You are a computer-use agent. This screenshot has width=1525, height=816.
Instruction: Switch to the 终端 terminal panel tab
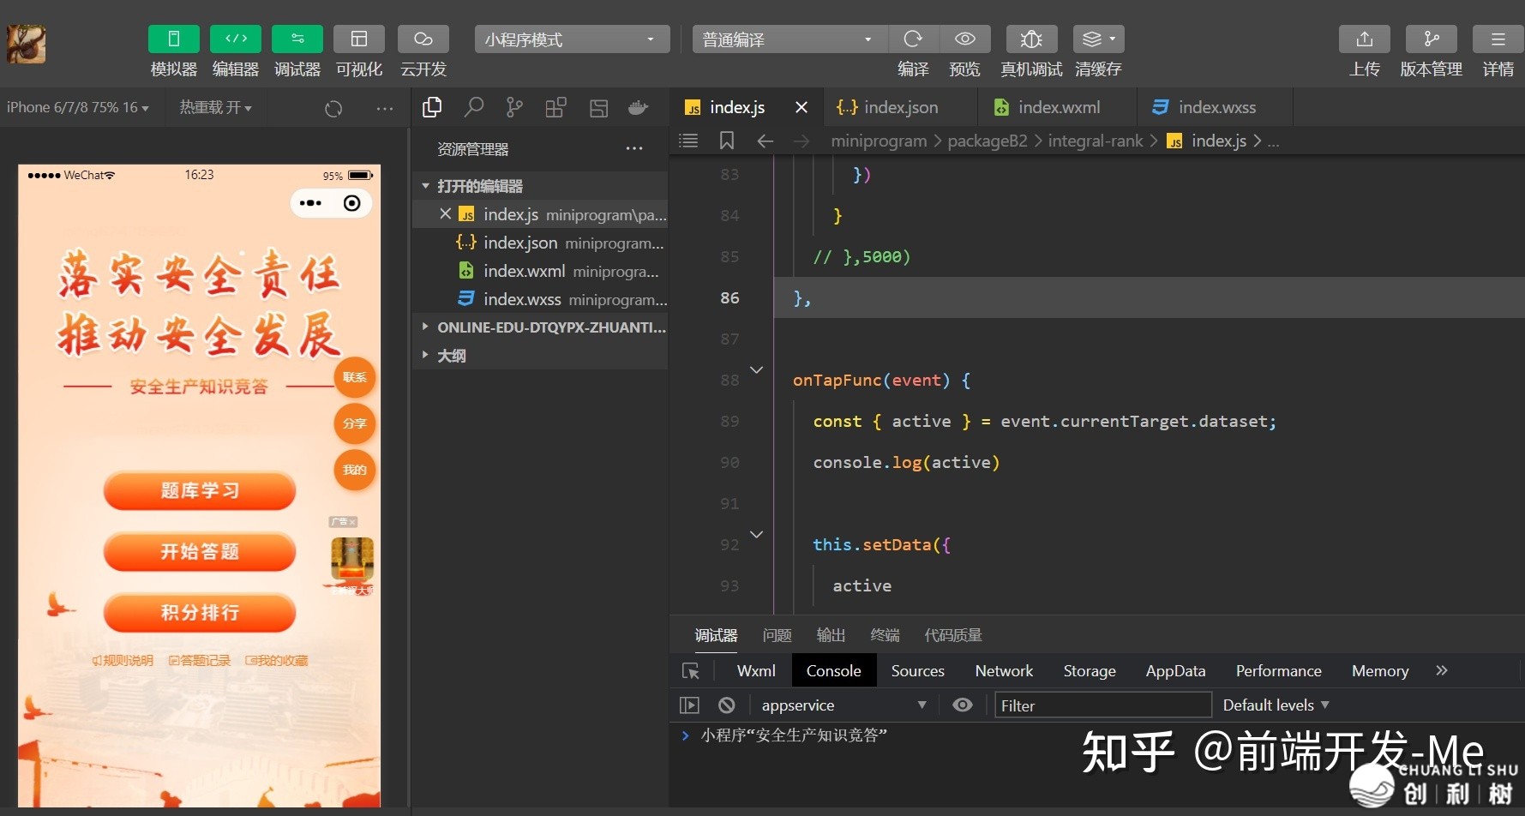[885, 635]
